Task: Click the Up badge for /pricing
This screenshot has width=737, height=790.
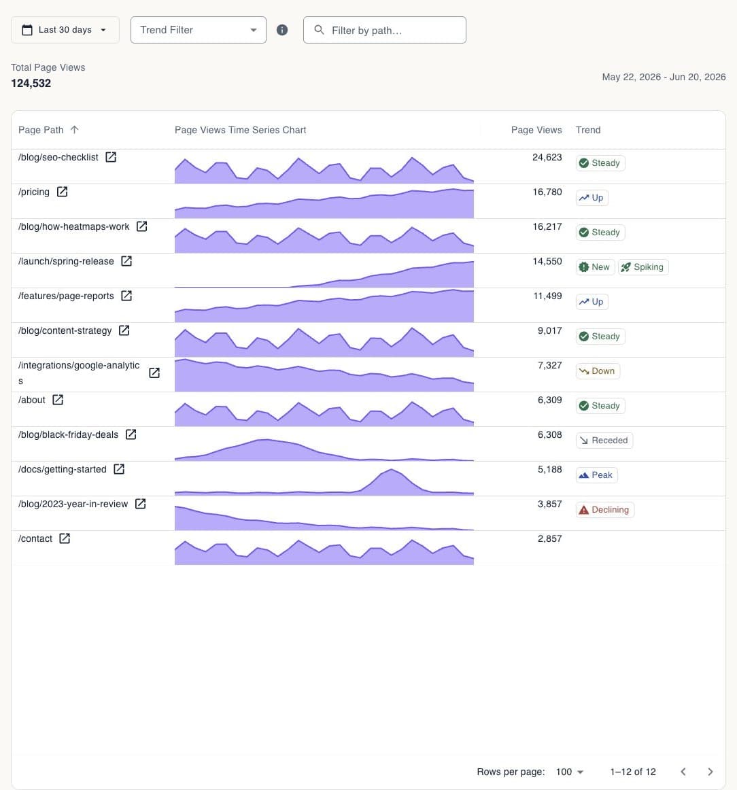Action: click(592, 198)
